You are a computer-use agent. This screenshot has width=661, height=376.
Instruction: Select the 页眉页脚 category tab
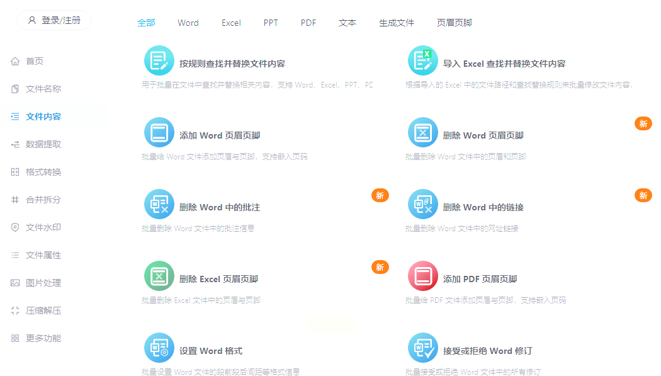coord(454,23)
